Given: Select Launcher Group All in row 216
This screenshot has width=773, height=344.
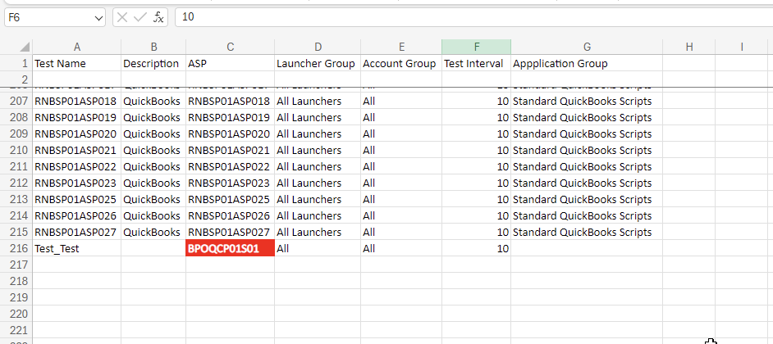Looking at the screenshot, I should point(318,248).
